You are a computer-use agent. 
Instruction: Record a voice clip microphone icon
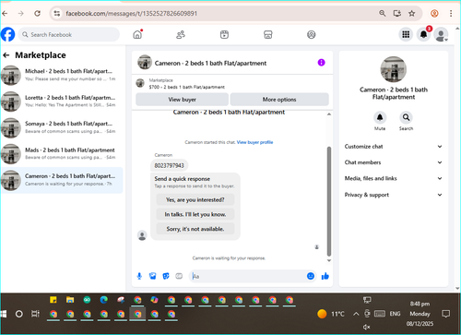click(139, 276)
